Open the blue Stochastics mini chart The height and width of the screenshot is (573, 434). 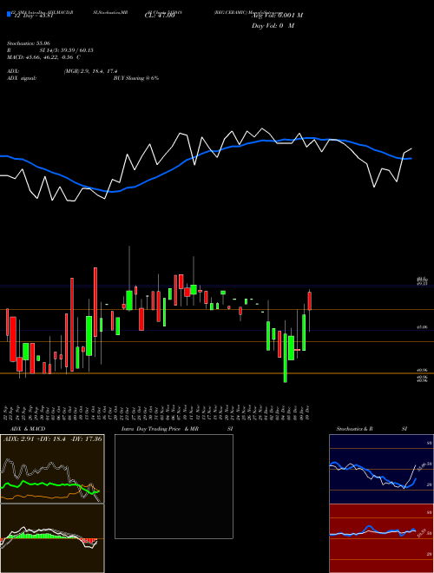click(381, 469)
